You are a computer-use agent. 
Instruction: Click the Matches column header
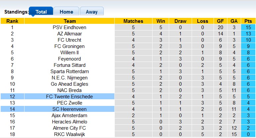coord(133,21)
